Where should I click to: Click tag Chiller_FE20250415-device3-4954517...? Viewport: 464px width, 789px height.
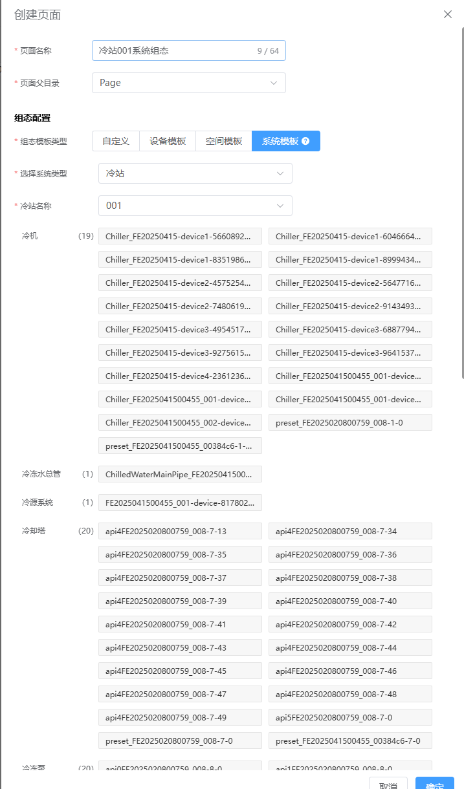point(181,329)
